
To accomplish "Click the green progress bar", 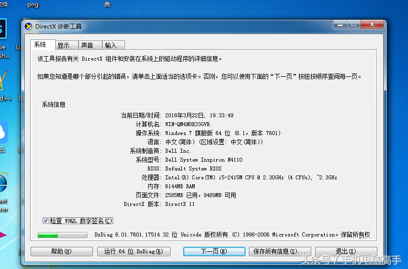I will click(x=62, y=235).
